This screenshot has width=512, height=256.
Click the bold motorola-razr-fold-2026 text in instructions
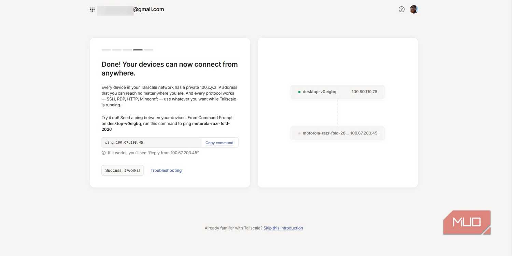[x=166, y=127]
